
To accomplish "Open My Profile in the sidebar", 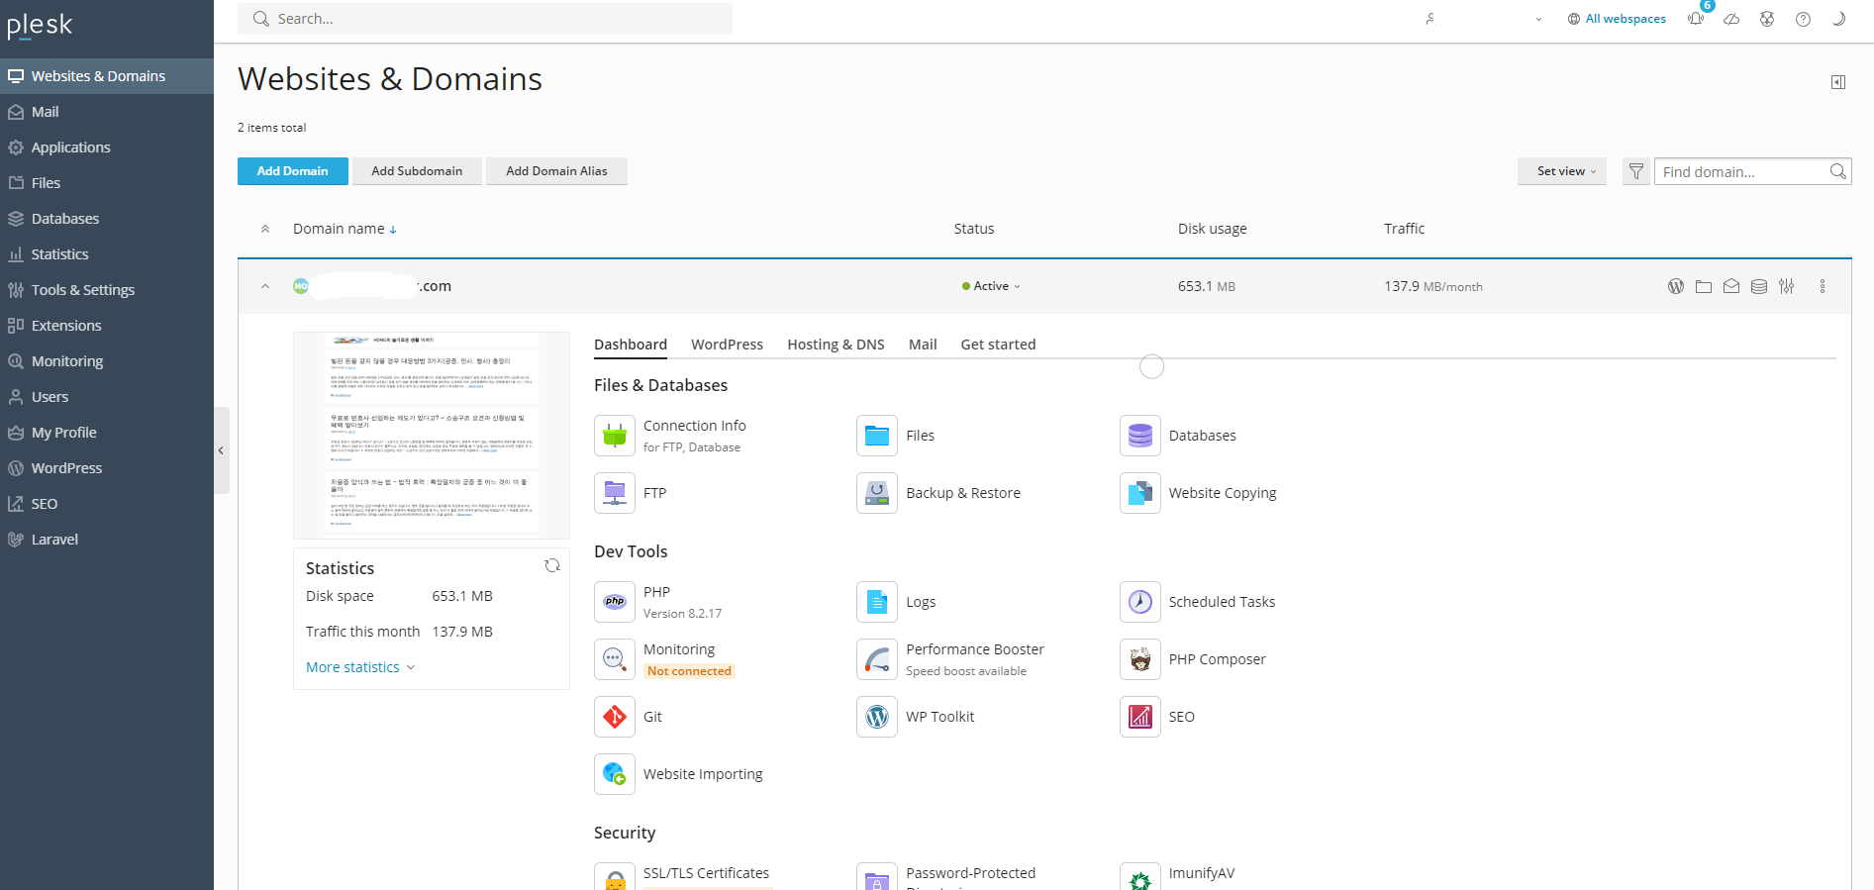I will point(107,433).
